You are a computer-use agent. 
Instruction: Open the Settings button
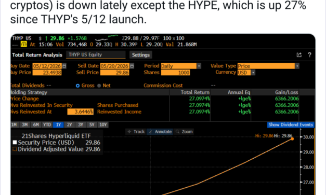click(141, 55)
